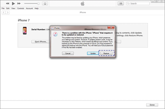Go forward with the right arrow
This screenshot has width=165, height=109.
(x=8, y=12)
